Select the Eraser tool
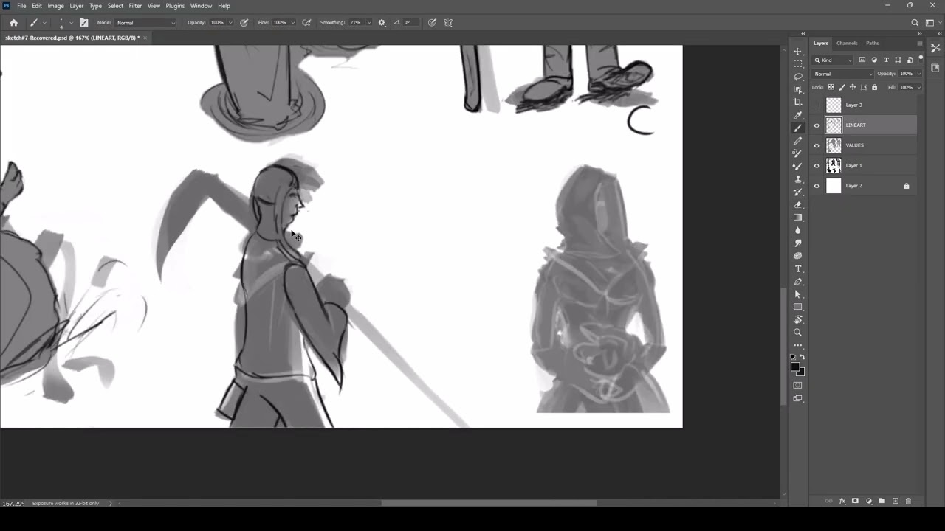The height and width of the screenshot is (531, 945). (797, 205)
